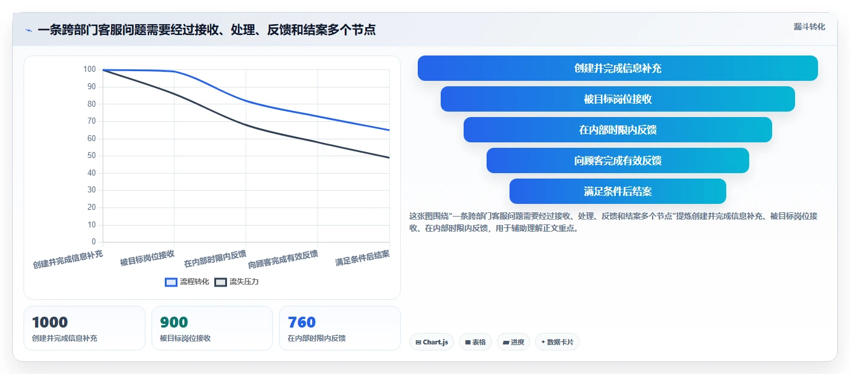The width and height of the screenshot is (850, 374).
Task: Click the page title about 跨部门客服问题
Action: point(206,30)
